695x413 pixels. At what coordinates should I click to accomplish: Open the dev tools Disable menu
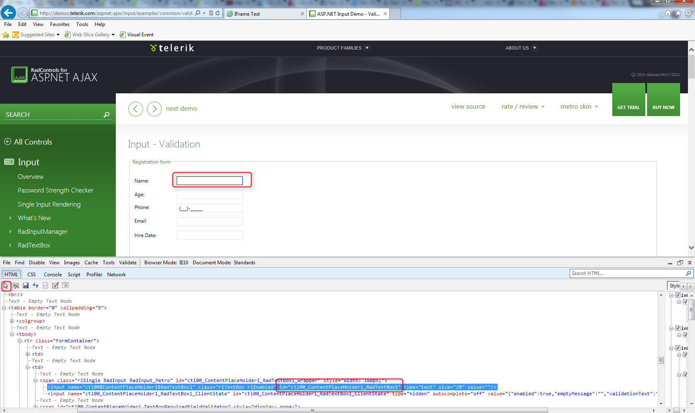[37, 263]
